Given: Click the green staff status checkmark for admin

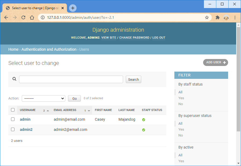Looking at the screenshot, I should pos(143,120).
